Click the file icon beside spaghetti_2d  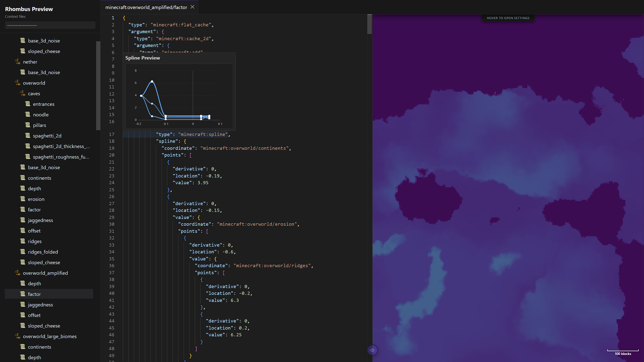click(x=28, y=135)
